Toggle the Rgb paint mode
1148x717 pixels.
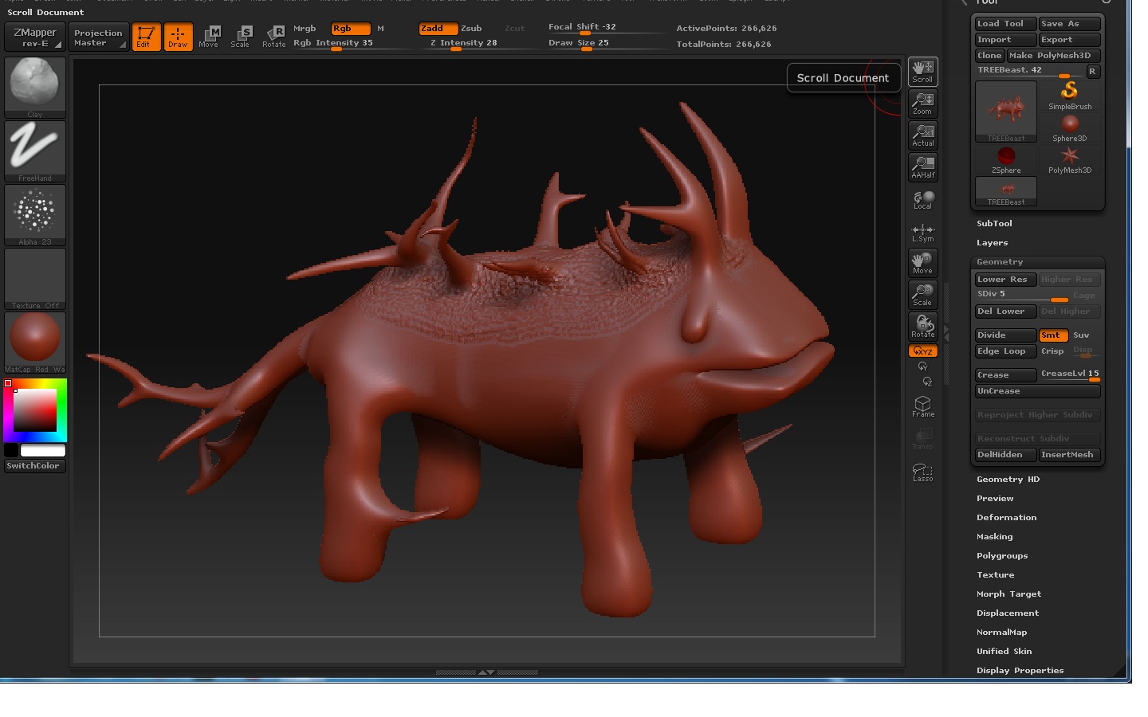(351, 29)
